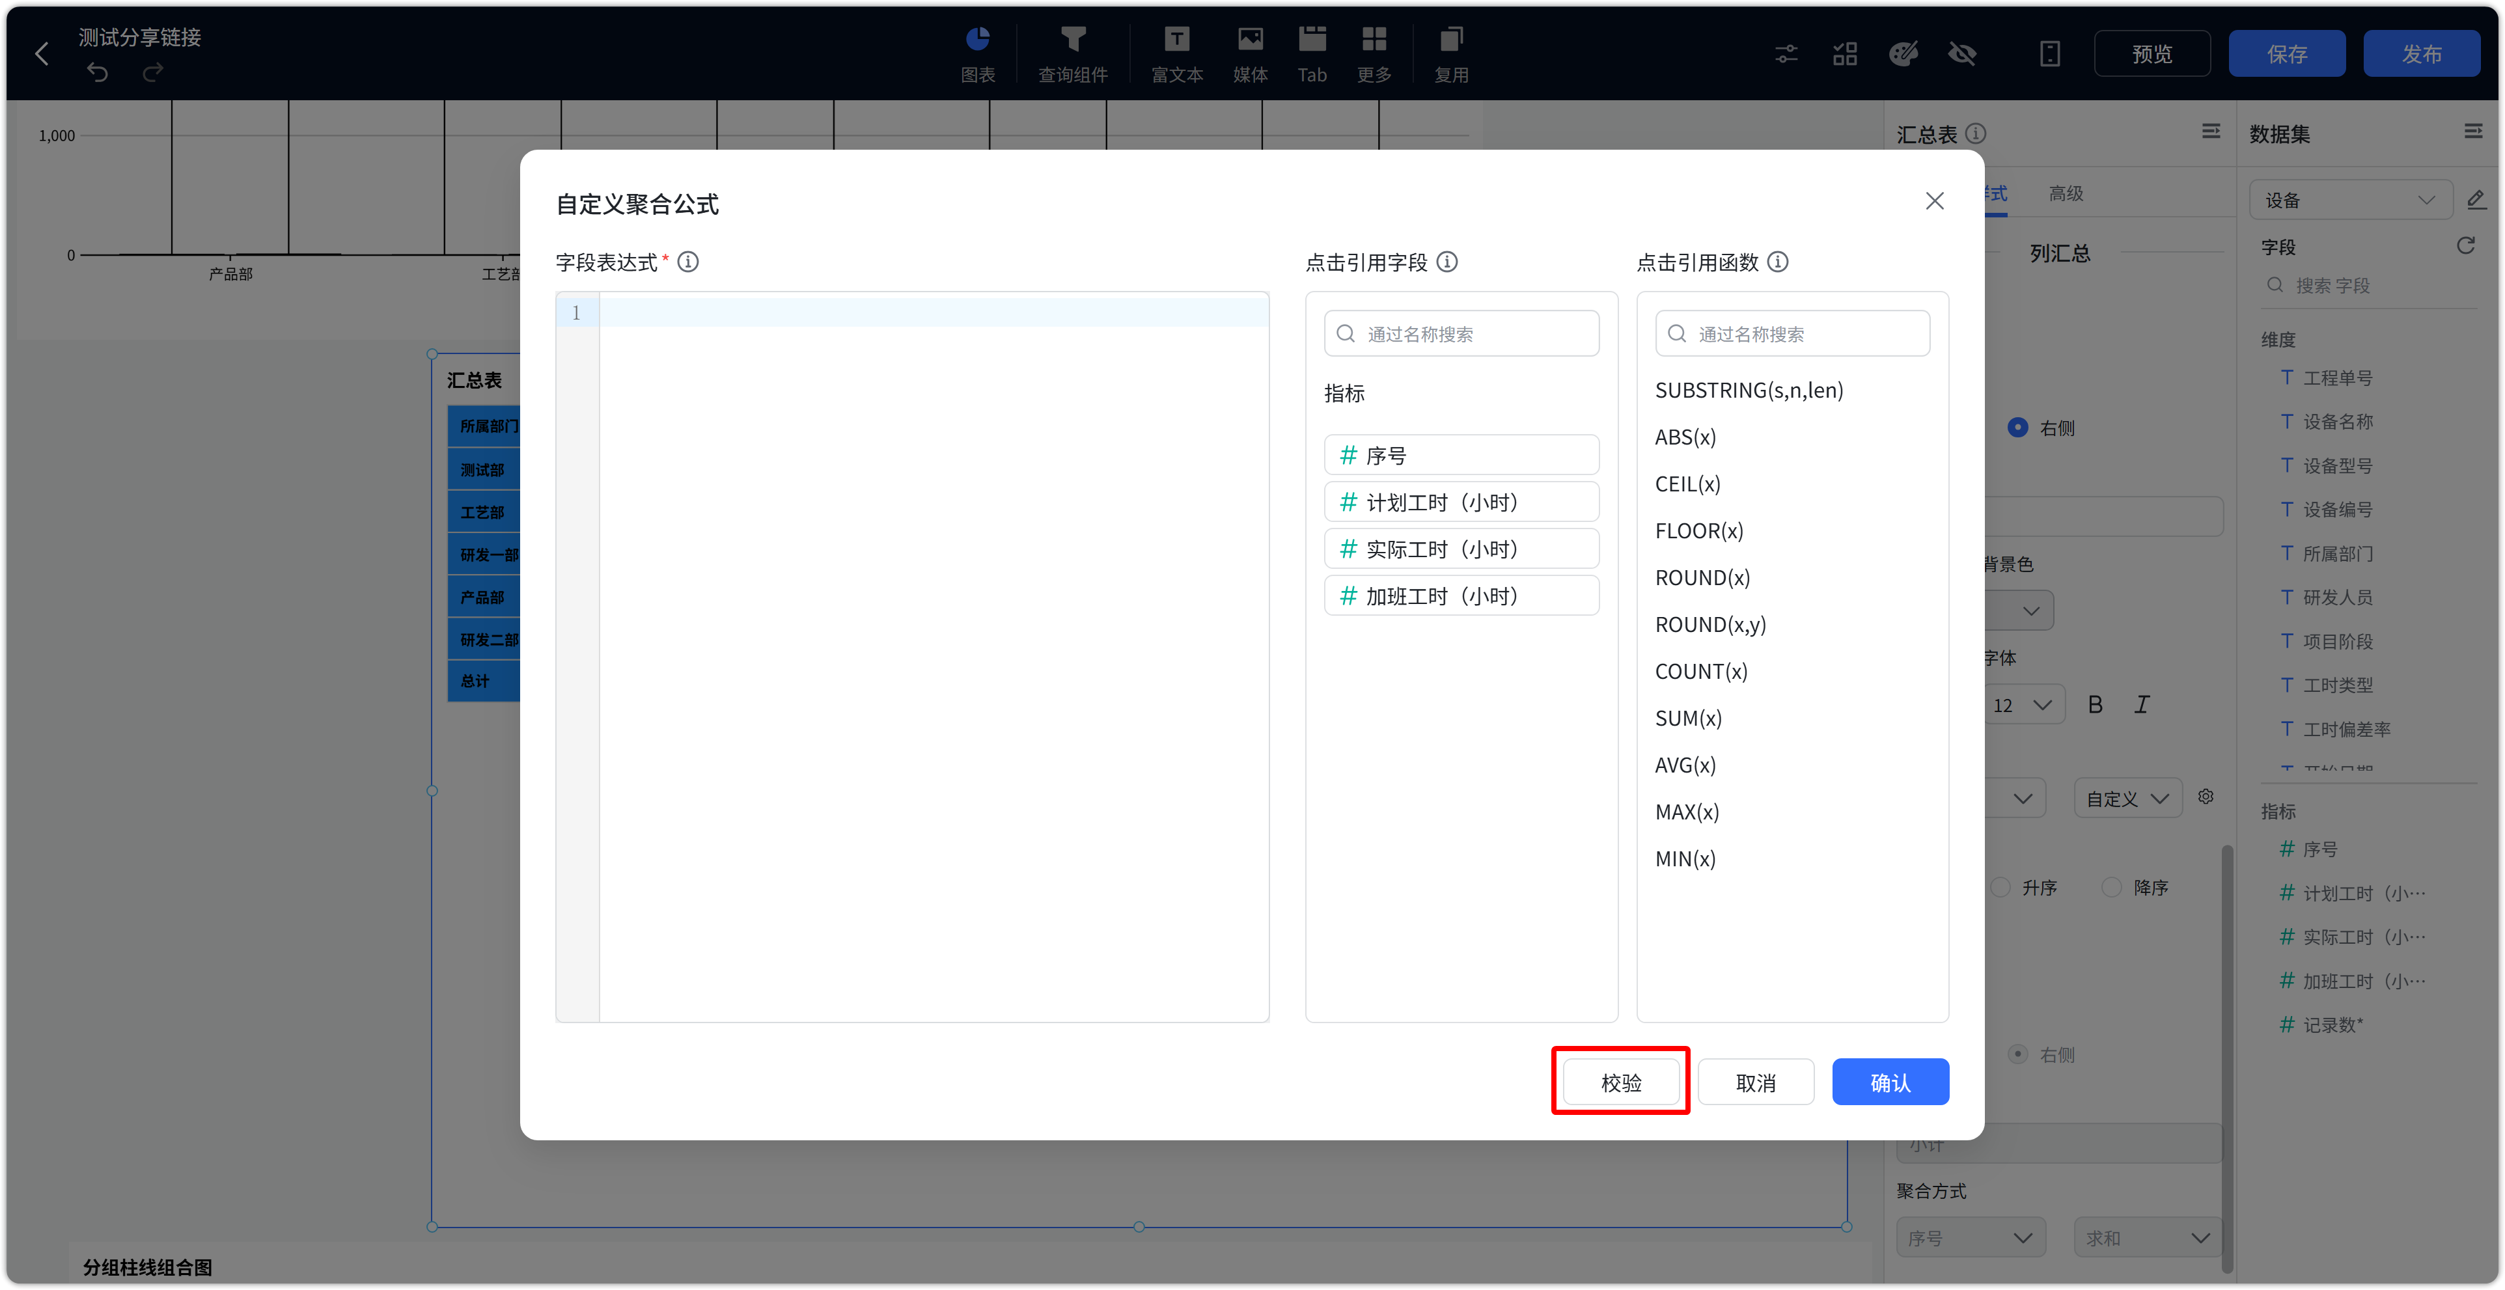Open the 自定义 dropdown
The image size is (2505, 1290).
(2127, 798)
